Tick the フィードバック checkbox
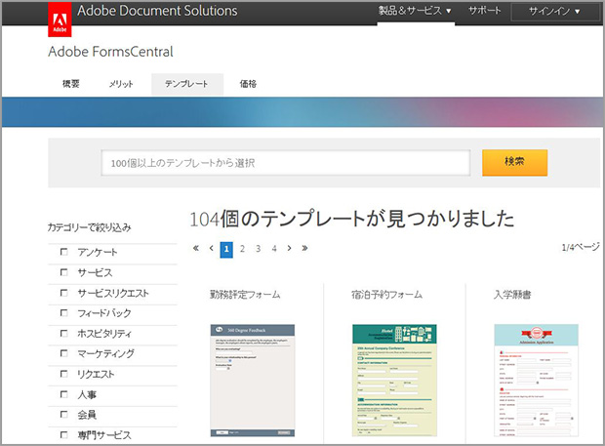 tap(64, 313)
